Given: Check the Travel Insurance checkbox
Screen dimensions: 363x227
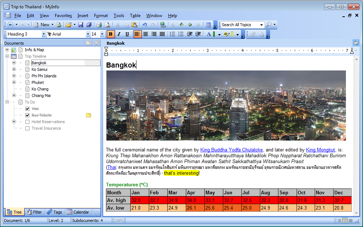Looking at the screenshot, I should [x=27, y=128].
